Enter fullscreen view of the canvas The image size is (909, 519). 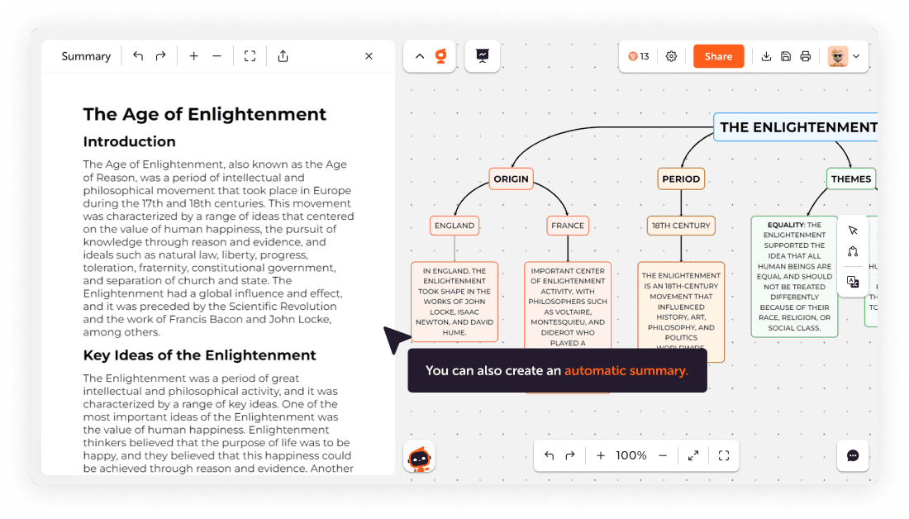click(x=724, y=455)
